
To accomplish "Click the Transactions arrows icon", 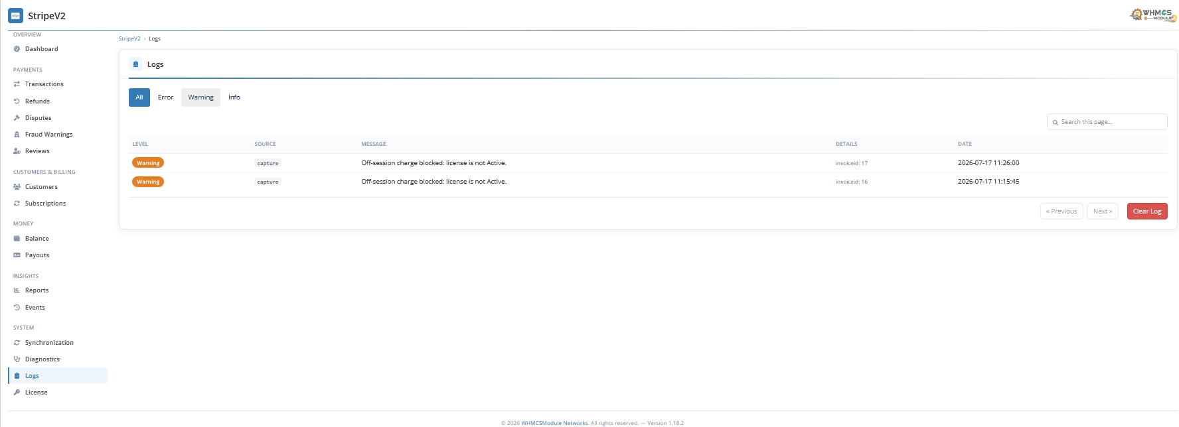I will coord(17,84).
